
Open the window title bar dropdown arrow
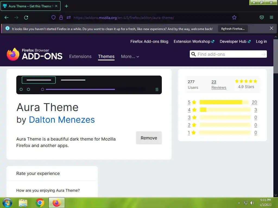tap(254, 2)
